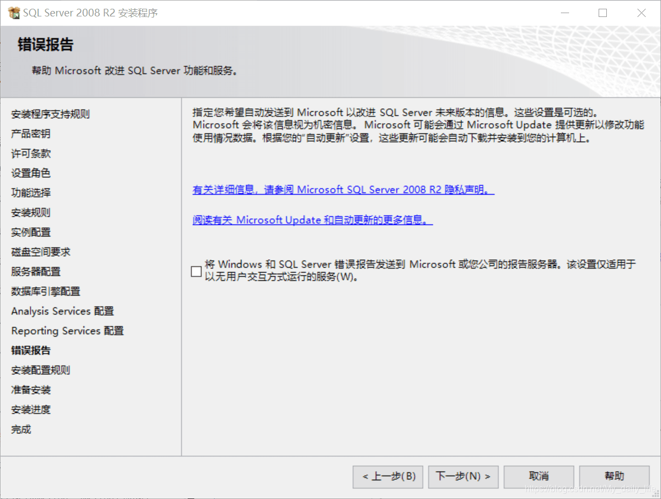This screenshot has height=499, width=661.
Task: Click the window title SQL Server 2008 R2 安装程序
Action: coord(90,13)
